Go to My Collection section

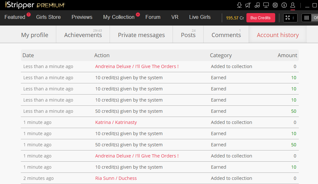(119, 17)
